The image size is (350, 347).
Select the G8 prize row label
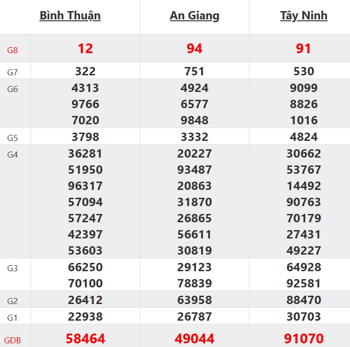point(12,50)
